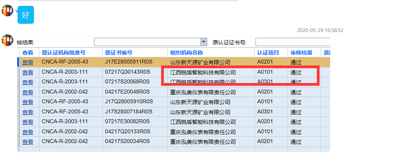Sort by the 查看 column header
Viewport: 405px width, 159px height.
[28, 53]
